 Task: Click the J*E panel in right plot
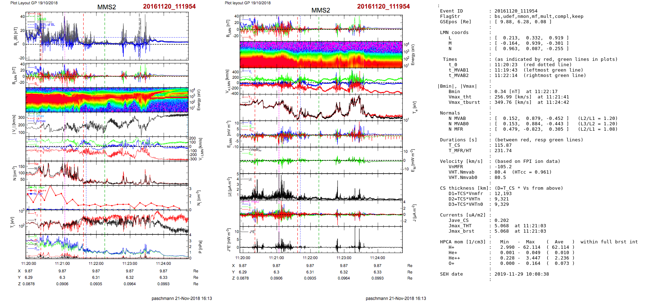point(321,239)
